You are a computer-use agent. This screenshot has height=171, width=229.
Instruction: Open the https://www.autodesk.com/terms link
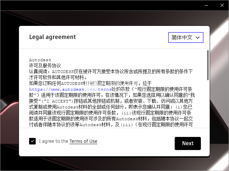(70, 89)
